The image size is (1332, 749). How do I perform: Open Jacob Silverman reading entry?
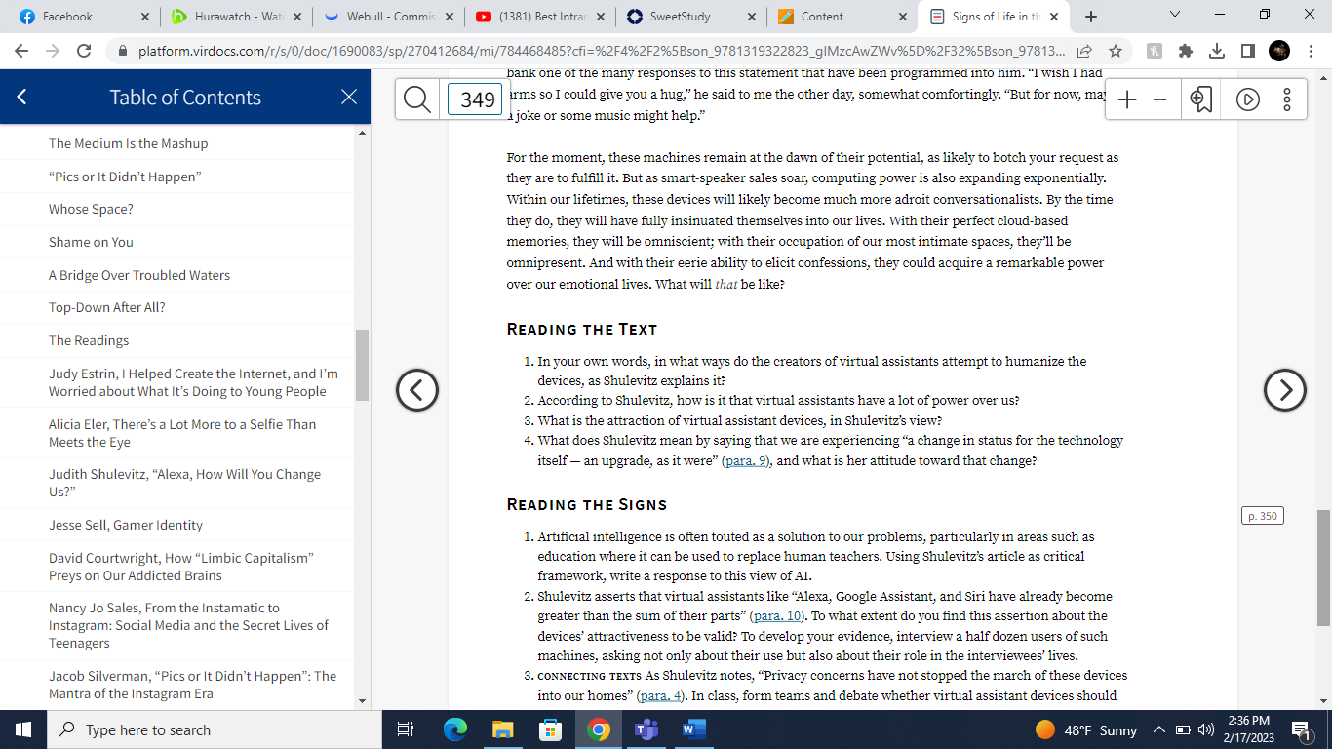tap(192, 685)
